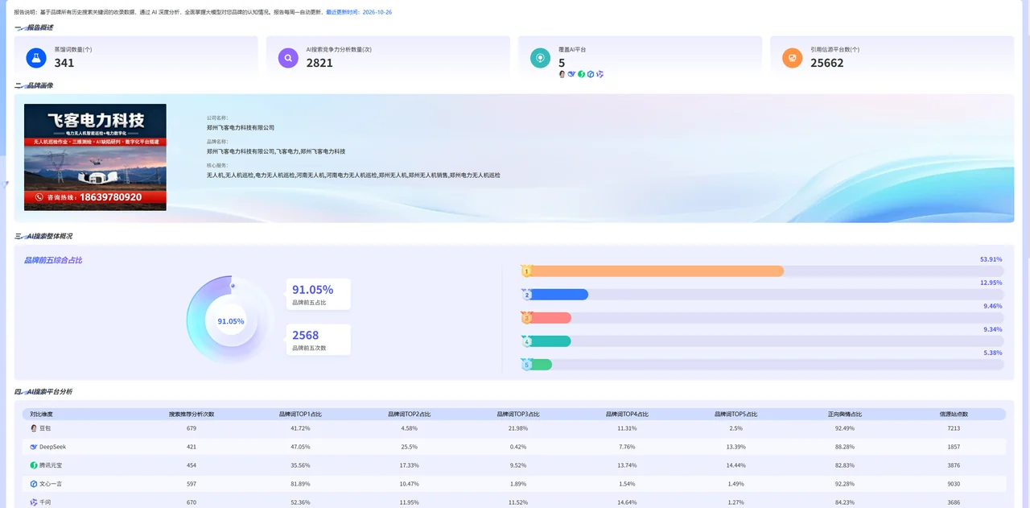Image resolution: width=1030 pixels, height=508 pixels.
Task: Click the 飞客电力科技 brand banner image
Action: [95, 157]
